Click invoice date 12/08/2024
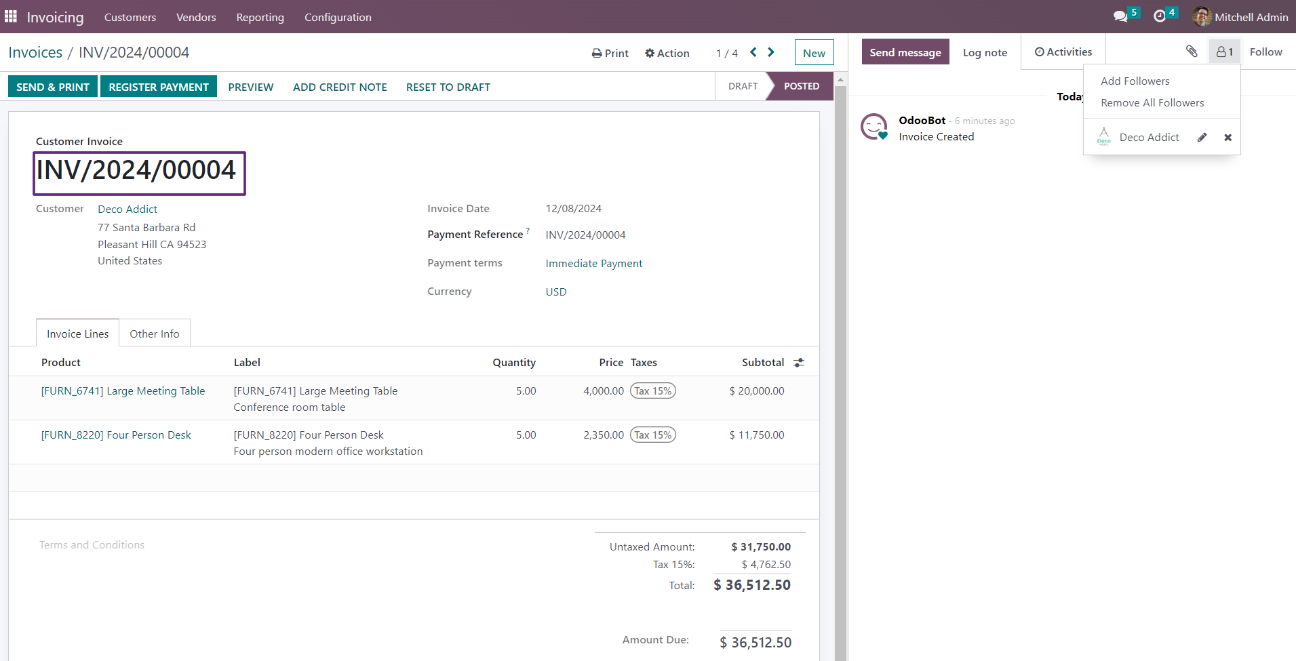 [x=574, y=208]
